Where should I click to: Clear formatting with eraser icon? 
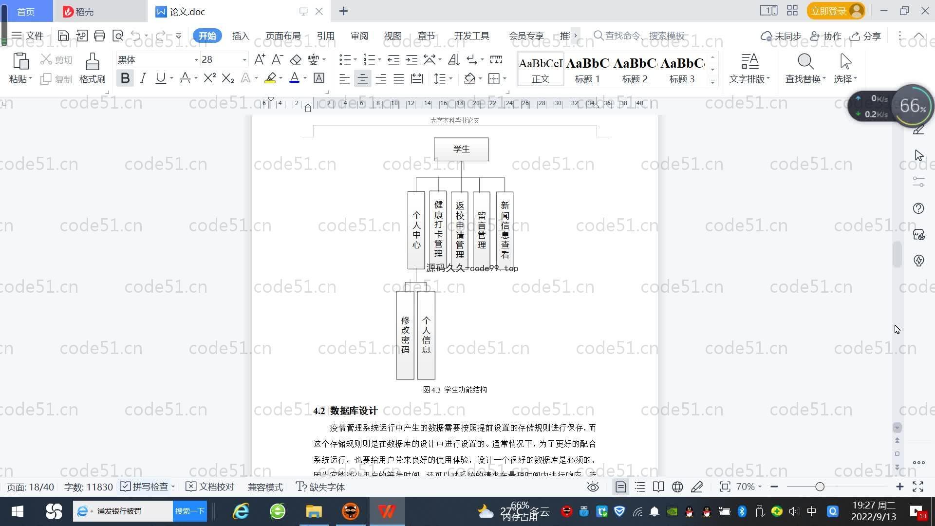tap(295, 59)
